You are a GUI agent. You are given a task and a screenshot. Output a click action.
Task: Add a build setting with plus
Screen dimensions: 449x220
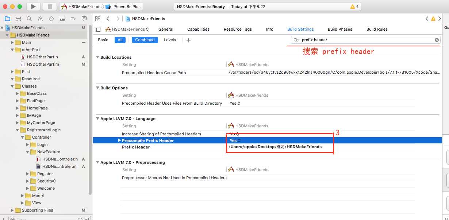coord(188,40)
